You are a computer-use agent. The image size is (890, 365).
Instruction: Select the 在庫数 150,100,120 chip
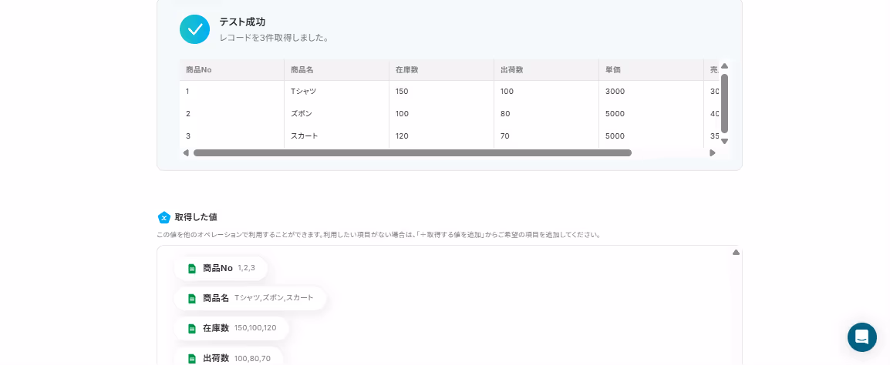231,328
